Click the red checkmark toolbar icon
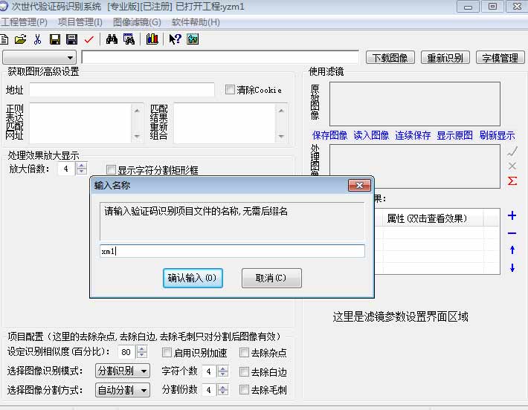Viewport: 528px width, 410px height. pyautogui.click(x=89, y=39)
